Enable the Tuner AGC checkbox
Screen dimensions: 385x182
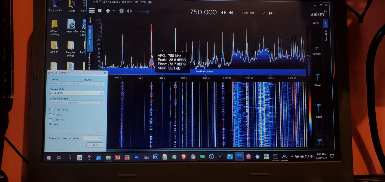point(51,120)
